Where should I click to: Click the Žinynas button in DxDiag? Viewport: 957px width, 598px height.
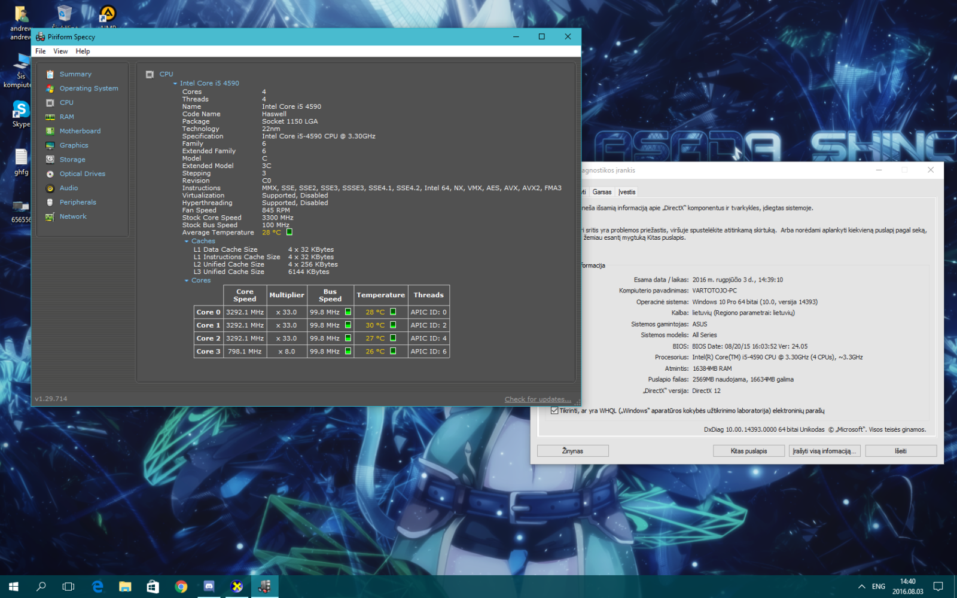572,451
